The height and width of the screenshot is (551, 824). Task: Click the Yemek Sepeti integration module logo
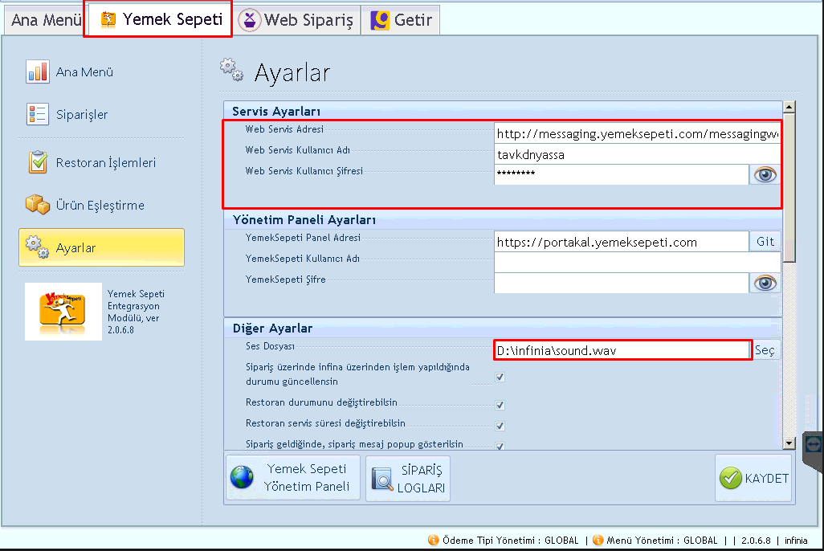tap(63, 312)
